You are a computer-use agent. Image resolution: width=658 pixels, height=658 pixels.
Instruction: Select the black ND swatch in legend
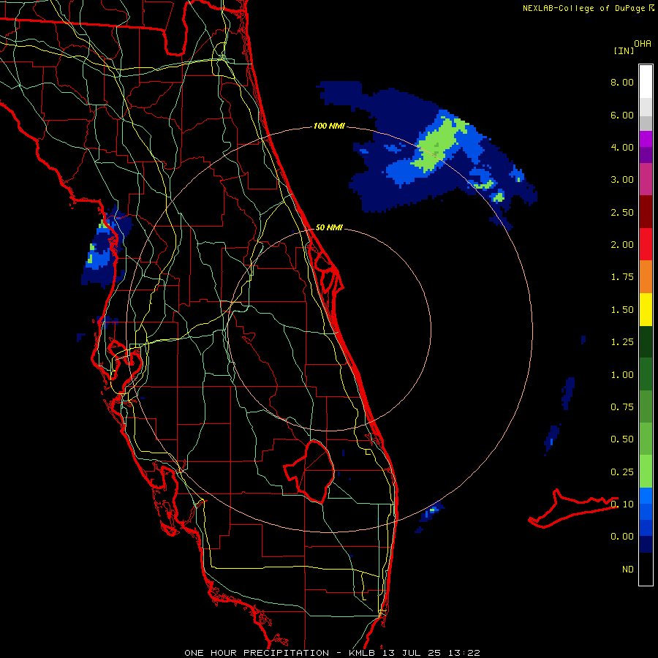pos(646,569)
